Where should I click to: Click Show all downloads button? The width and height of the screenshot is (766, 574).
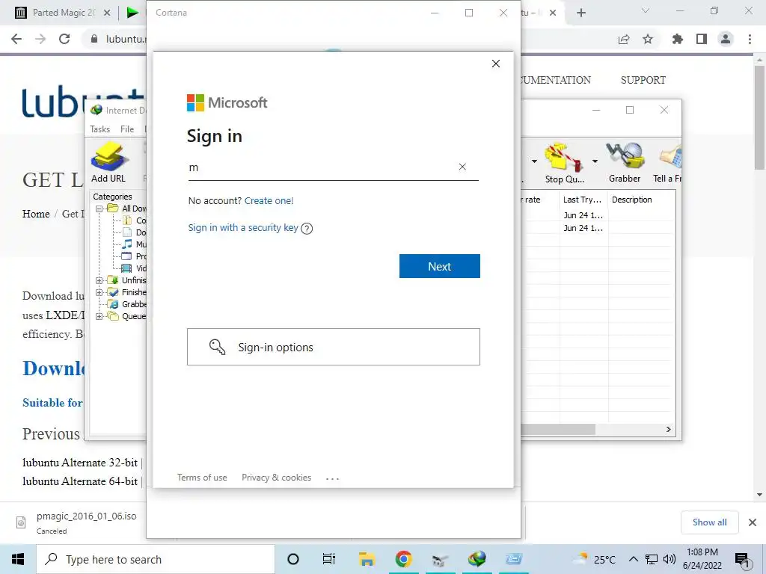(x=709, y=522)
